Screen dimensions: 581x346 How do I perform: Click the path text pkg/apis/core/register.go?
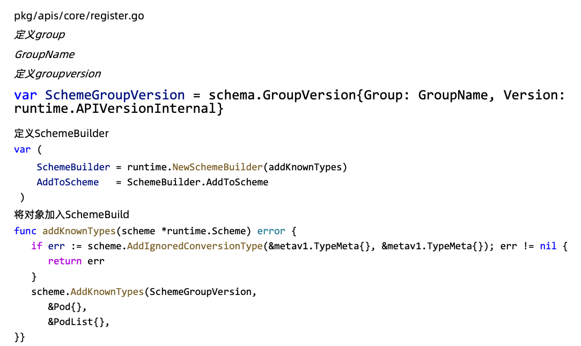(79, 16)
